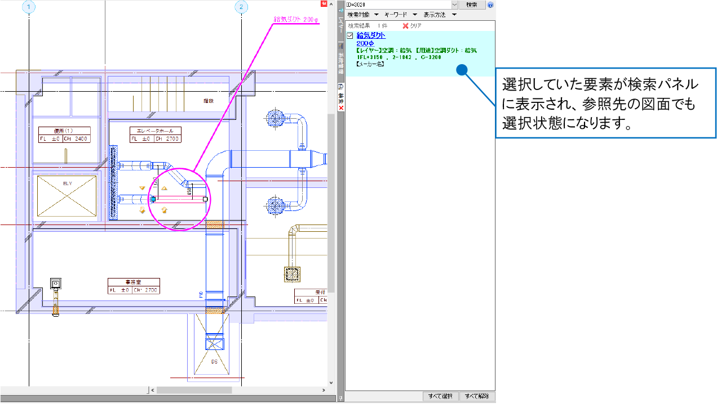
Task: Click the red X clear results icon
Action: (x=405, y=26)
